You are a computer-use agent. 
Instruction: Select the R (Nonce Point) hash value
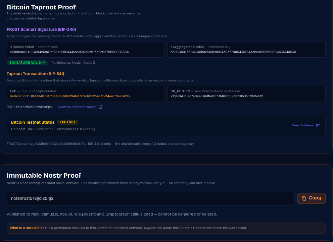69,52
